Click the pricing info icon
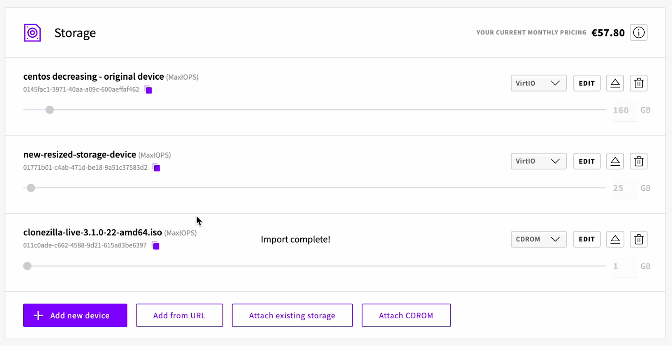The width and height of the screenshot is (672, 346). 638,32
